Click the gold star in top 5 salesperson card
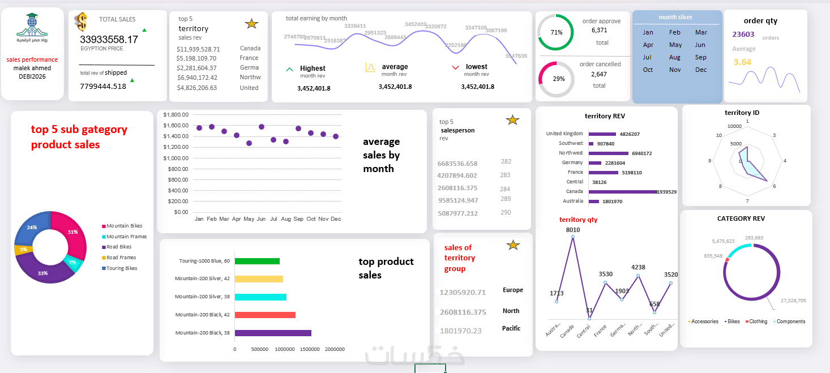 click(512, 120)
